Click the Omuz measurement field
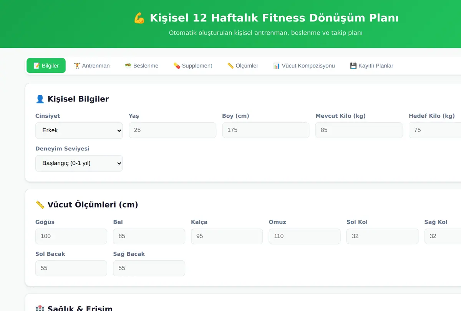461x311 pixels. coord(305,236)
